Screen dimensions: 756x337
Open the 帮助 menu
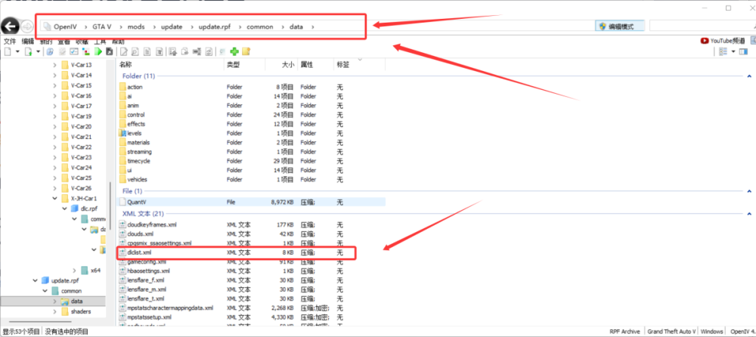118,41
